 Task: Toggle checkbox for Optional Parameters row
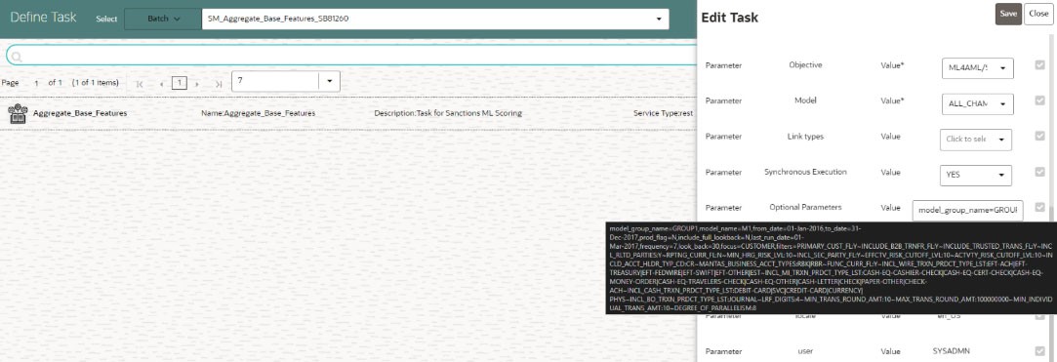tap(1039, 207)
